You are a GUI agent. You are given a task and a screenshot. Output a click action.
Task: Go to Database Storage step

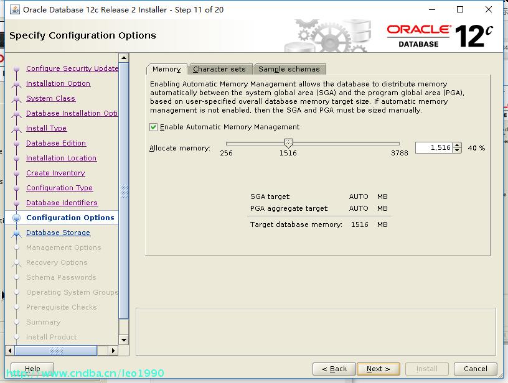[x=59, y=233]
